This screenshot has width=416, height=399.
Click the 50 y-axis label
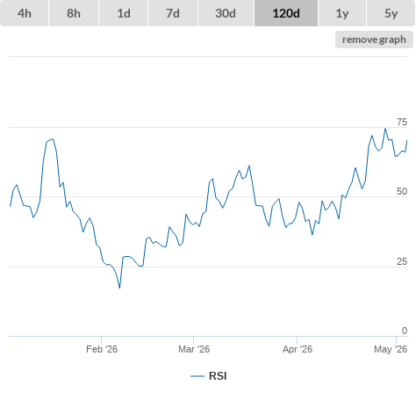[402, 191]
